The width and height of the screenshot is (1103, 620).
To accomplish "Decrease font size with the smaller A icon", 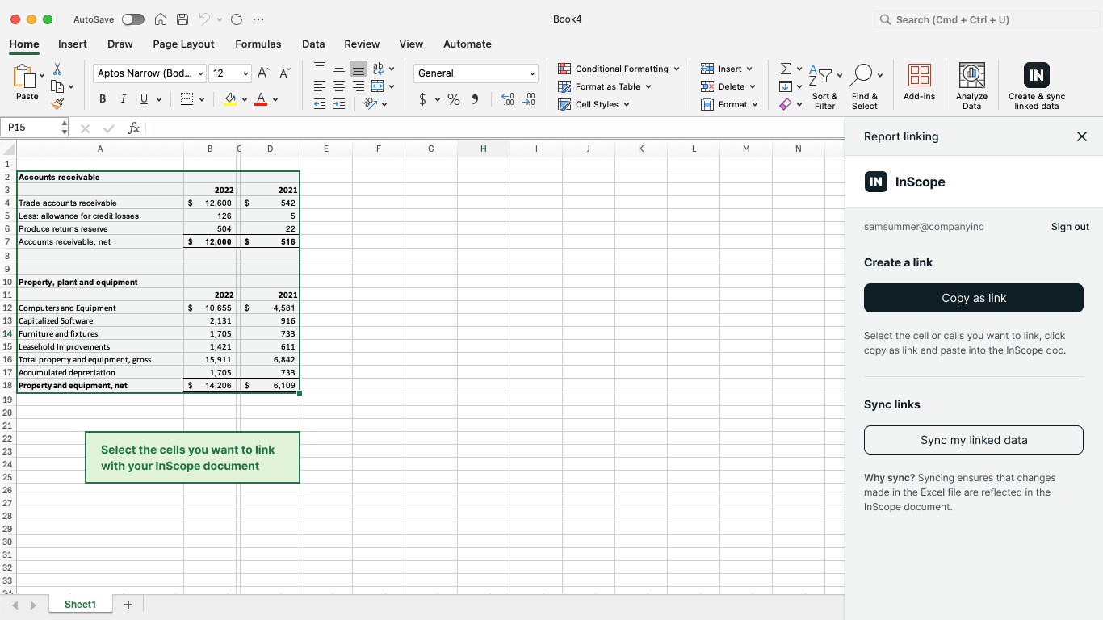I will click(x=284, y=73).
